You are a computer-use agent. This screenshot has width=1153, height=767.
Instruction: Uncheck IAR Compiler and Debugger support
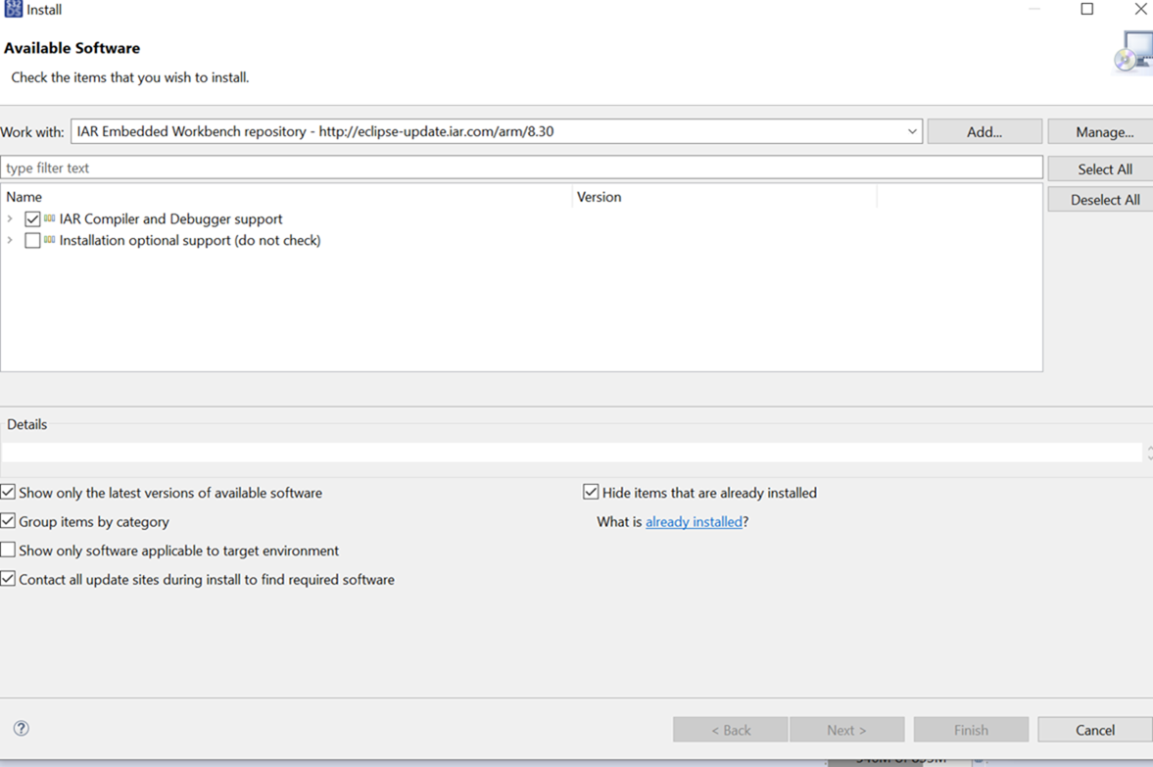click(32, 219)
